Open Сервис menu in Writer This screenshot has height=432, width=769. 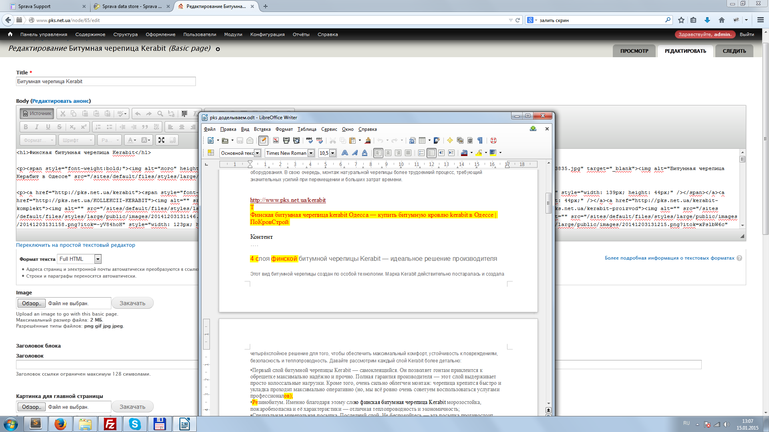coord(329,129)
